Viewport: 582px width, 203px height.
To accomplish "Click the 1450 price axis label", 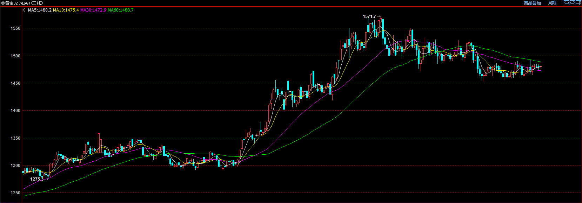I will point(15,83).
